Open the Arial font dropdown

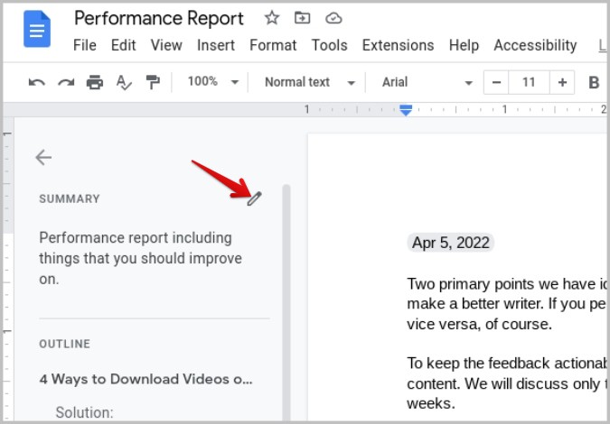[x=427, y=82]
